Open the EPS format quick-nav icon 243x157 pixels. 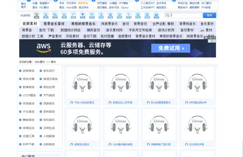click(x=73, y=16)
